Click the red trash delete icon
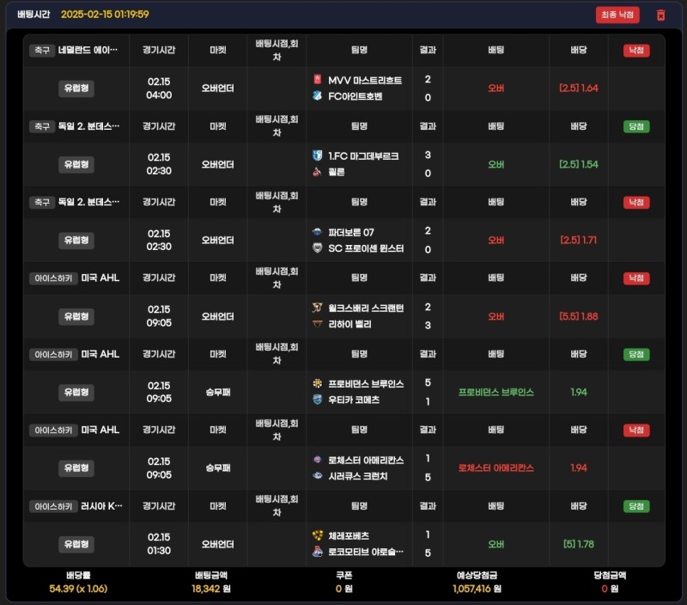 (x=660, y=15)
